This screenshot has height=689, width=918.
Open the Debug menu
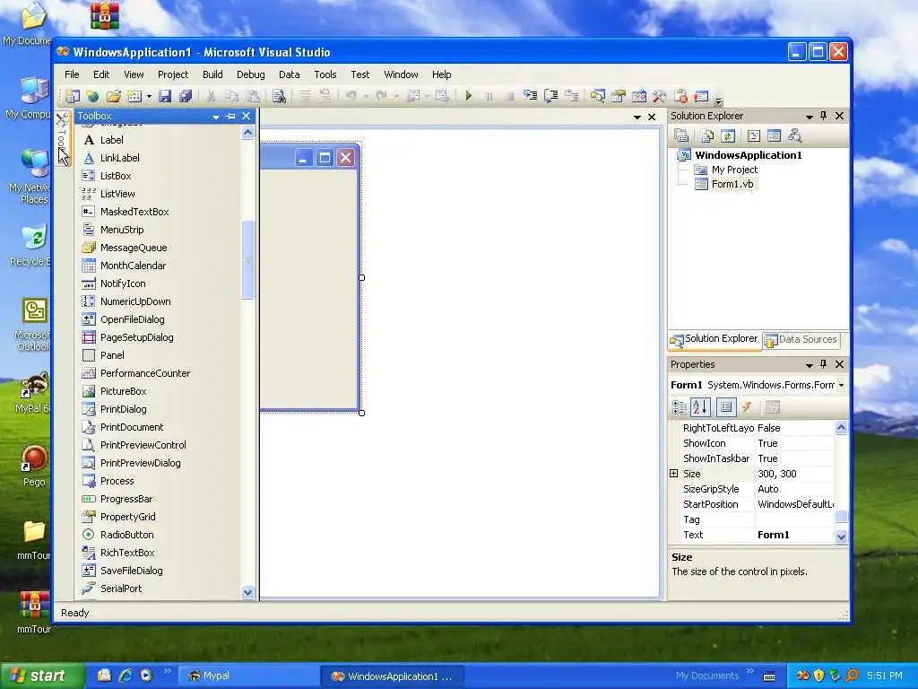point(251,74)
